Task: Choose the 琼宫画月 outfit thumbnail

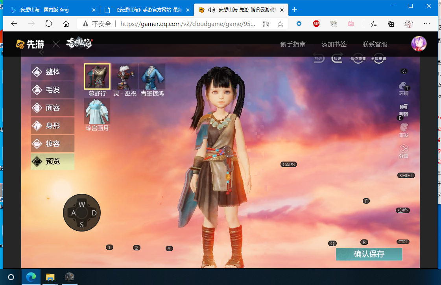Action: tap(97, 112)
